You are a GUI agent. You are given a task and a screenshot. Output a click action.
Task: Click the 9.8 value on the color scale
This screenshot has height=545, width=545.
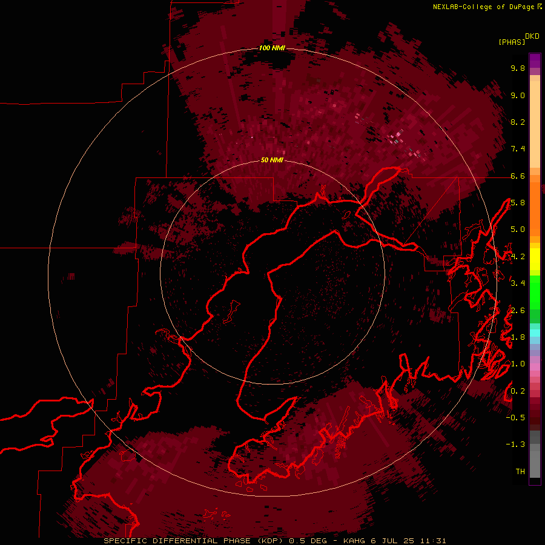518,68
